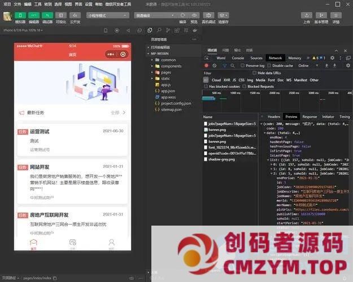Click 全部 link beside 最新任务
This screenshot has height=282, width=353.
tap(118, 112)
